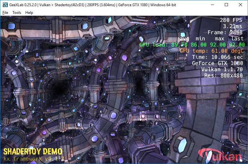Click the 'Vulkan 1.1.70' version text
The height and width of the screenshot is (164, 248).
tap(222, 69)
